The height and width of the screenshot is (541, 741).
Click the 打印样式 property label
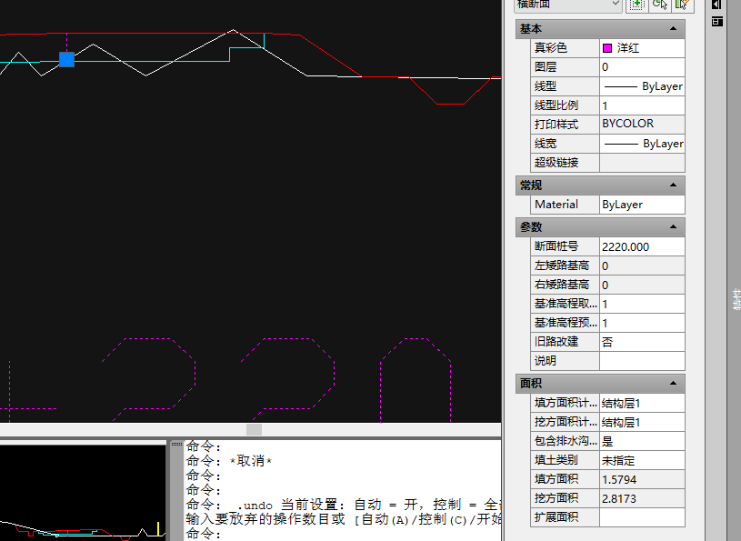click(556, 125)
